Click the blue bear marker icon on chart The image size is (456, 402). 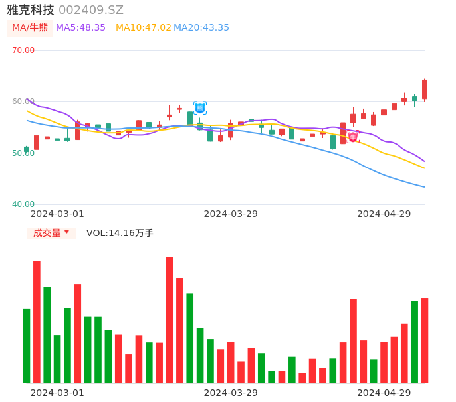(x=200, y=107)
